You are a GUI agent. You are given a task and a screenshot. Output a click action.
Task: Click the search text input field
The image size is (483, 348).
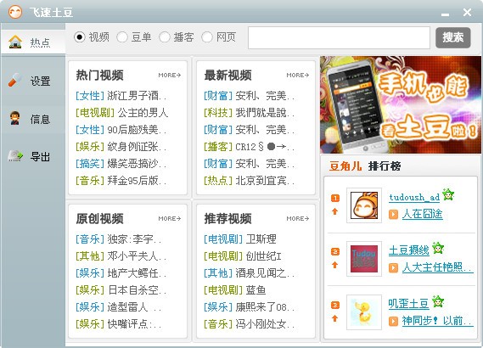point(339,38)
